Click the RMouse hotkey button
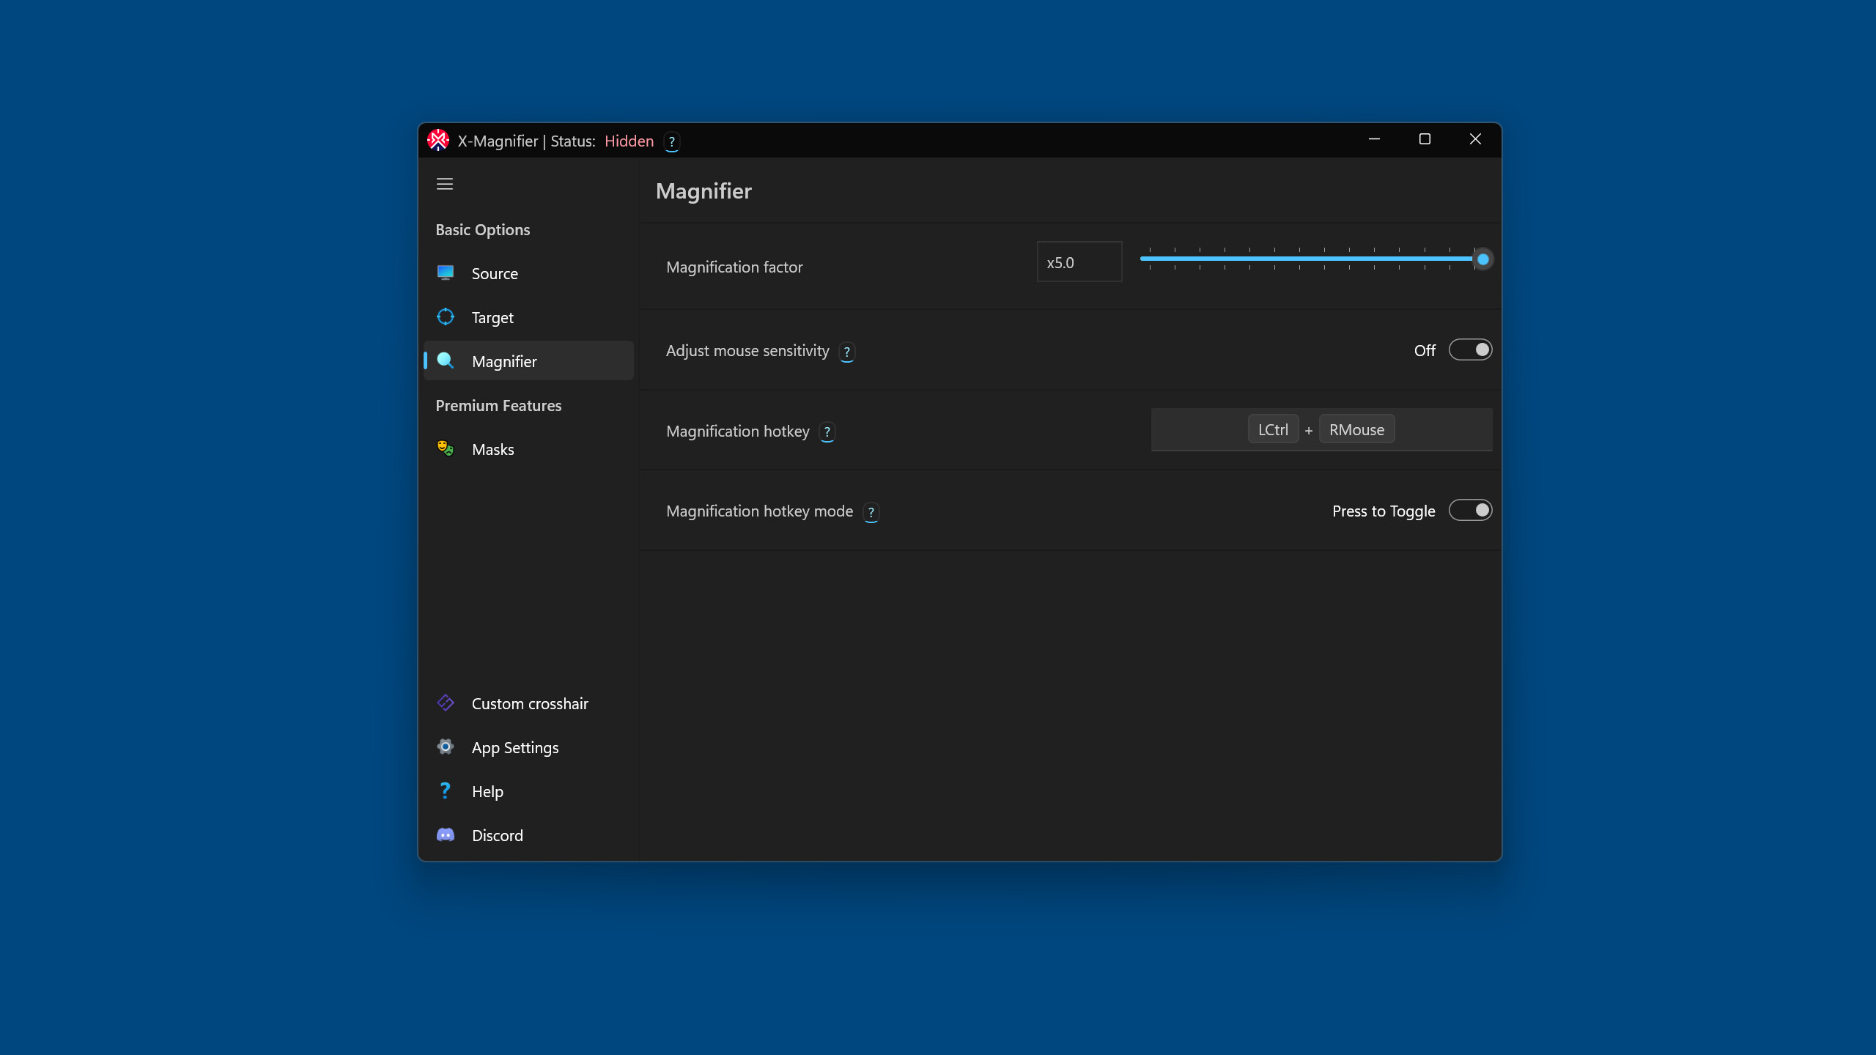This screenshot has width=1876, height=1055. [x=1356, y=429]
